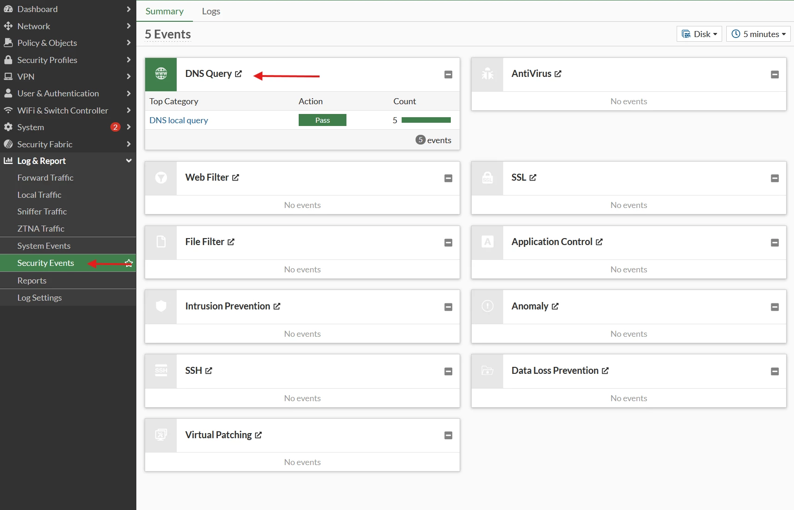The image size is (794, 510).
Task: Collapse the DNS Query card
Action: click(448, 75)
